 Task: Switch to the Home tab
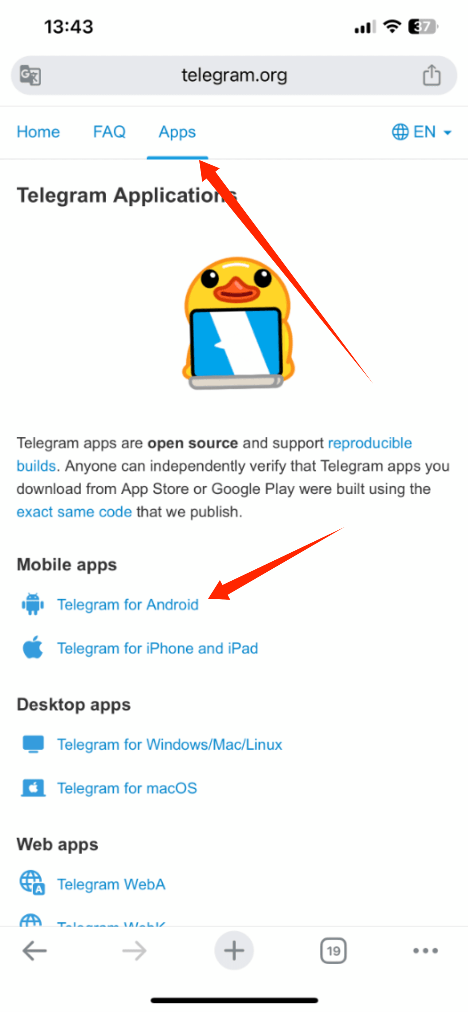coord(38,132)
